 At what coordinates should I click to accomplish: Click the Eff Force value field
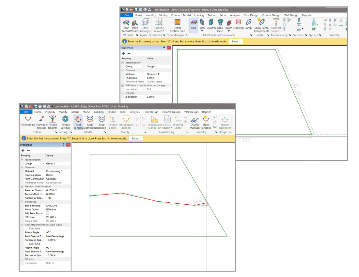click(57, 217)
